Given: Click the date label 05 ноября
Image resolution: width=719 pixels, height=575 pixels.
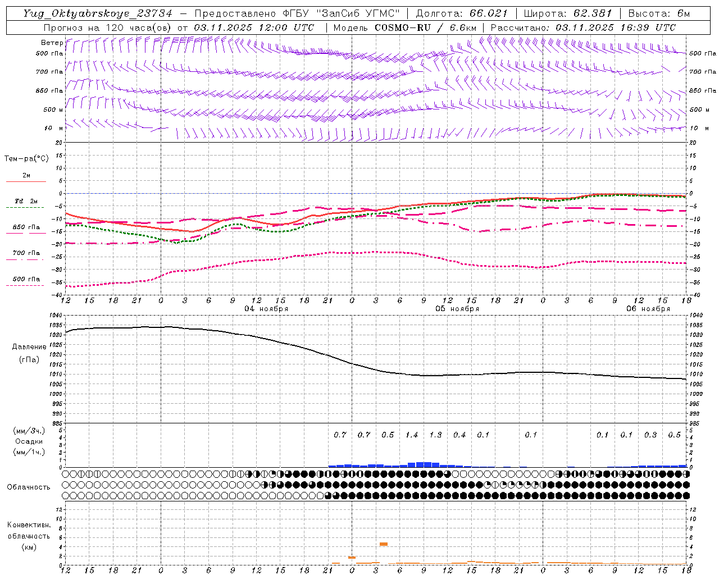Looking at the screenshot, I should 457,309.
